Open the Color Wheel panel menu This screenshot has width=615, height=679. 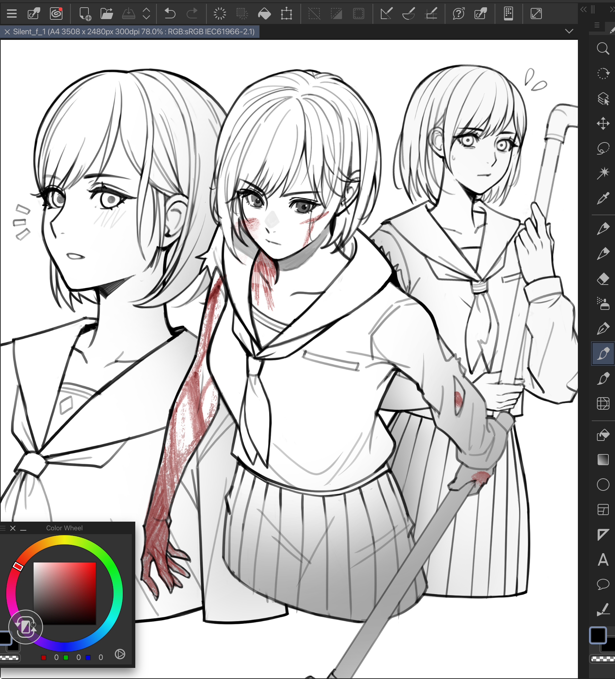3,528
